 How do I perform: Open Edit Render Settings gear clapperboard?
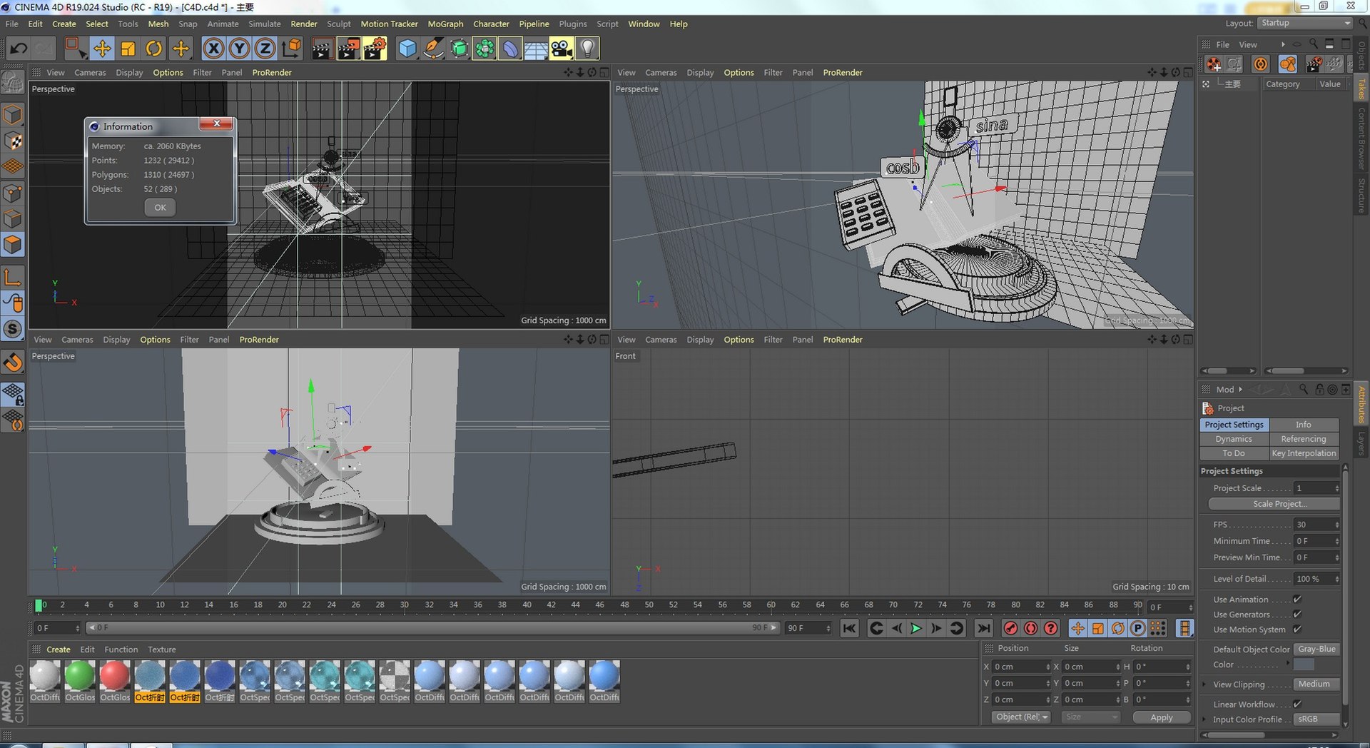375,49
